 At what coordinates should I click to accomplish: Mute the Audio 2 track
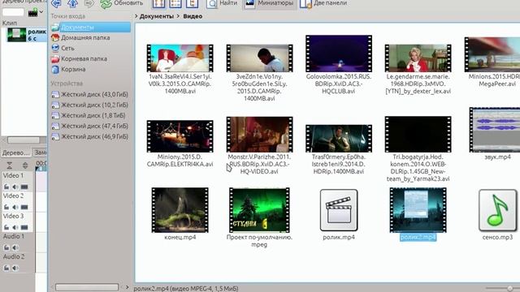click(x=15, y=268)
